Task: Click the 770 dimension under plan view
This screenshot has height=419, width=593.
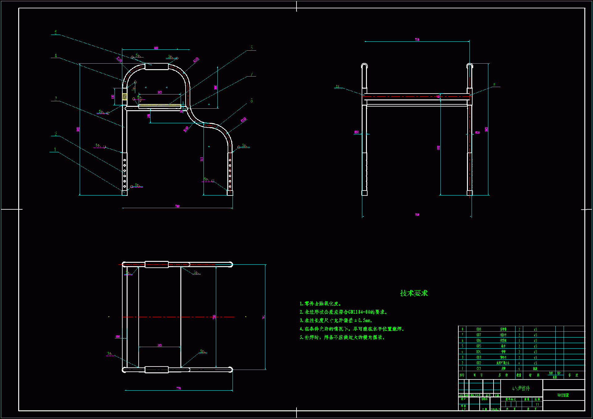Action: 179,388
